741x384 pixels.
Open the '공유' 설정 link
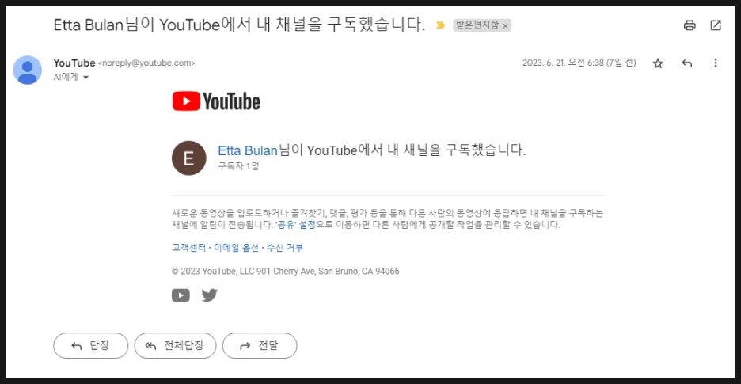click(x=295, y=225)
